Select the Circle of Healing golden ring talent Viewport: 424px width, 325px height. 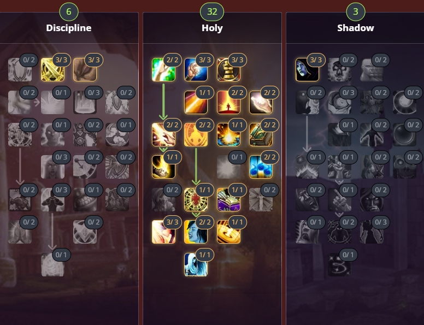228,232
